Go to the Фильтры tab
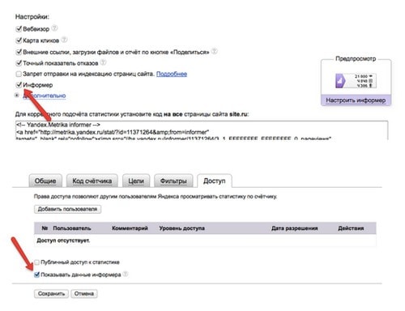The width and height of the screenshot is (405, 311). (173, 181)
